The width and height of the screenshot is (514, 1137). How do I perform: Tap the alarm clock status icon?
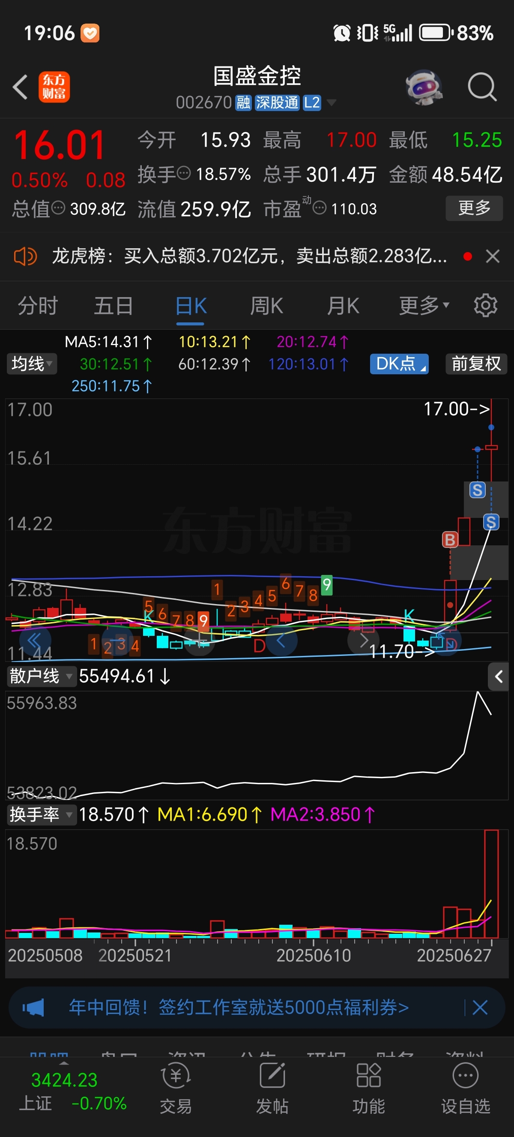pos(342,33)
